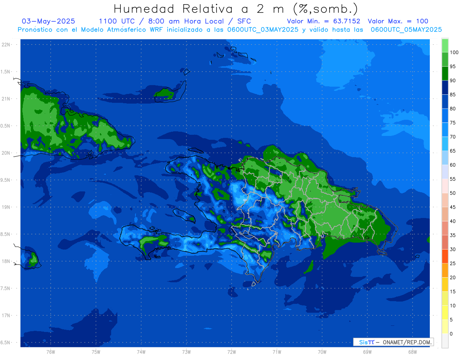The width and height of the screenshot is (463, 357).
Task: Click the 68W longitude axis label
Action: 412,352
